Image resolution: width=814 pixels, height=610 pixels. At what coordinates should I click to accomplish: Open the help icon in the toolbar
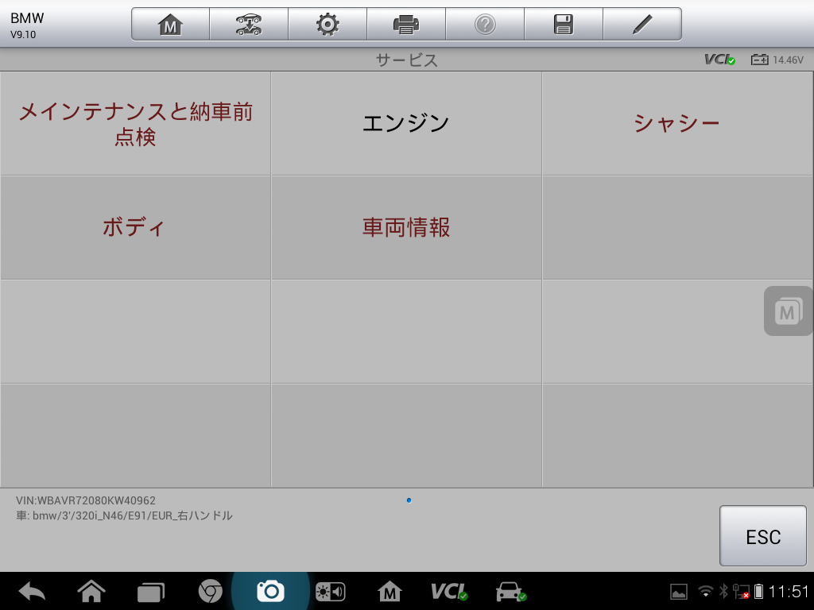[x=485, y=24]
